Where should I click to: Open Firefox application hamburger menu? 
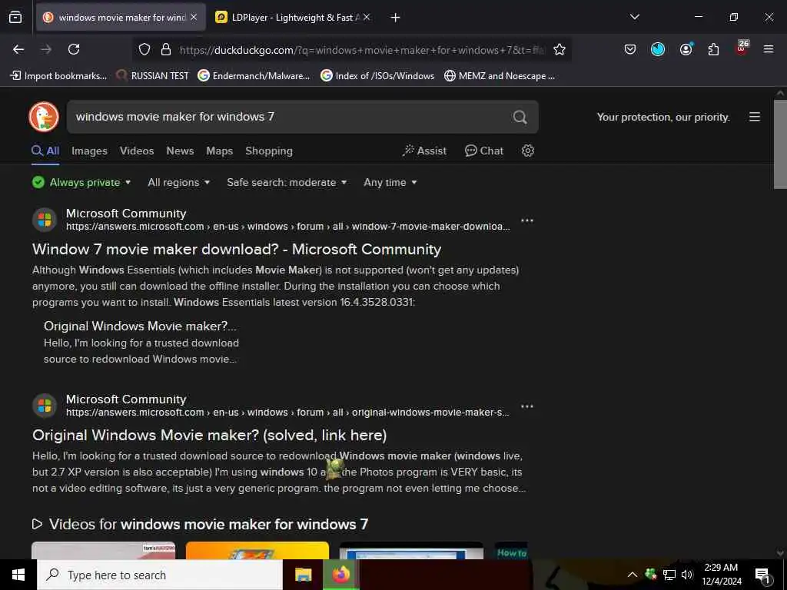click(x=769, y=49)
